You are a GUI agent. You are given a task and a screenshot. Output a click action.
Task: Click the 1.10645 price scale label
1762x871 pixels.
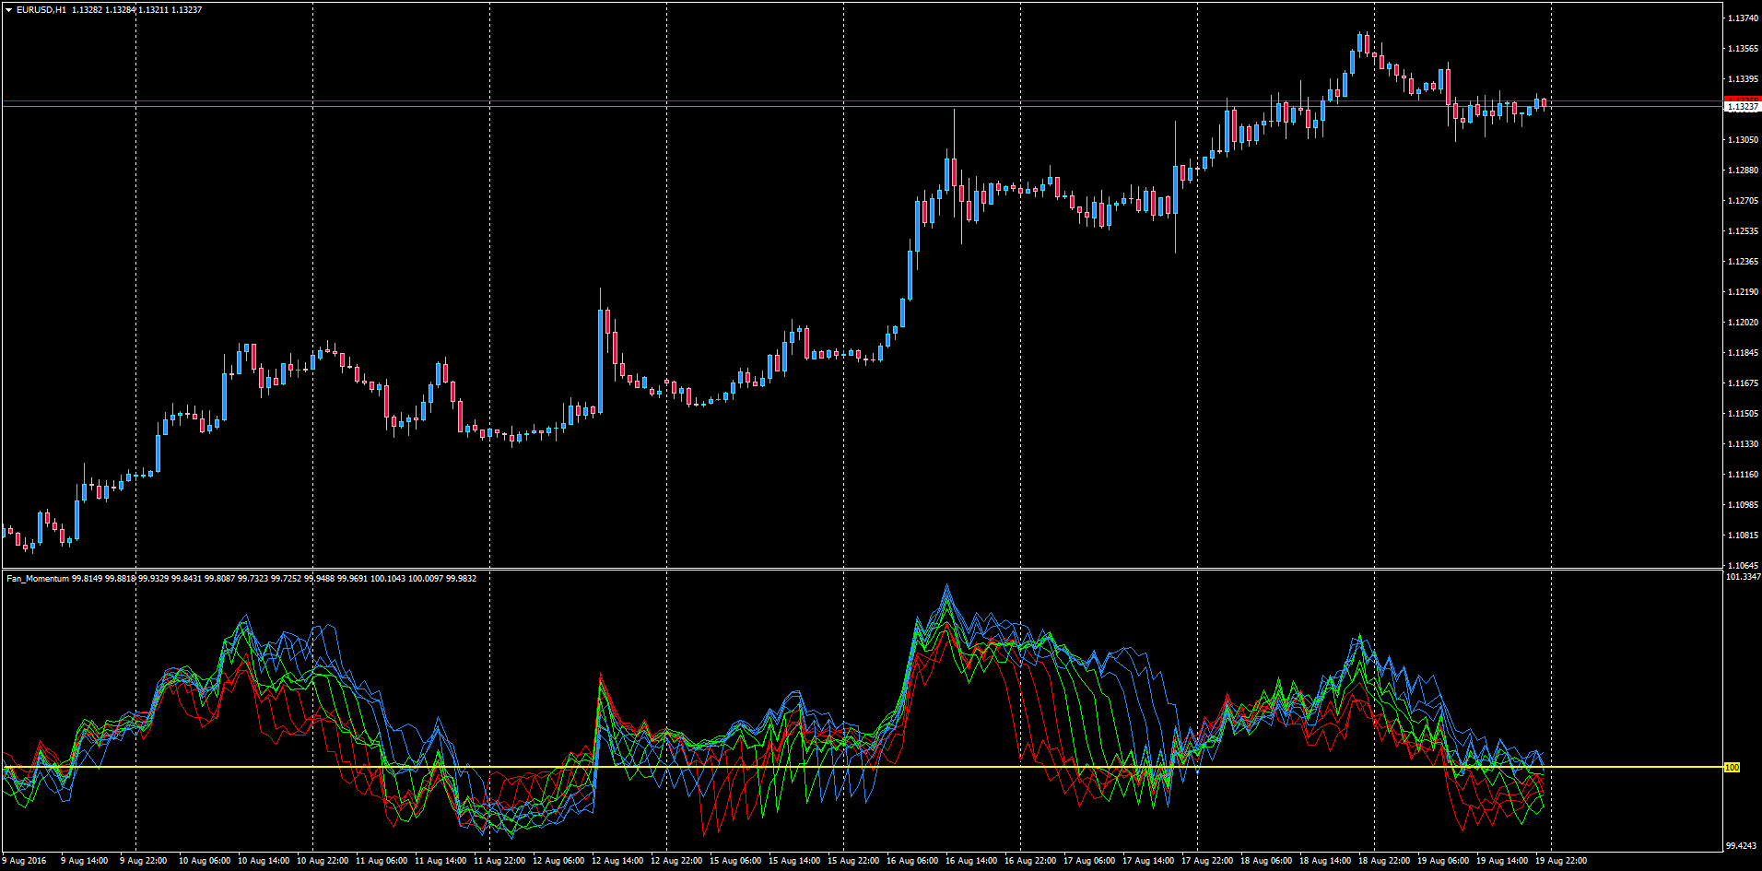tap(1742, 566)
